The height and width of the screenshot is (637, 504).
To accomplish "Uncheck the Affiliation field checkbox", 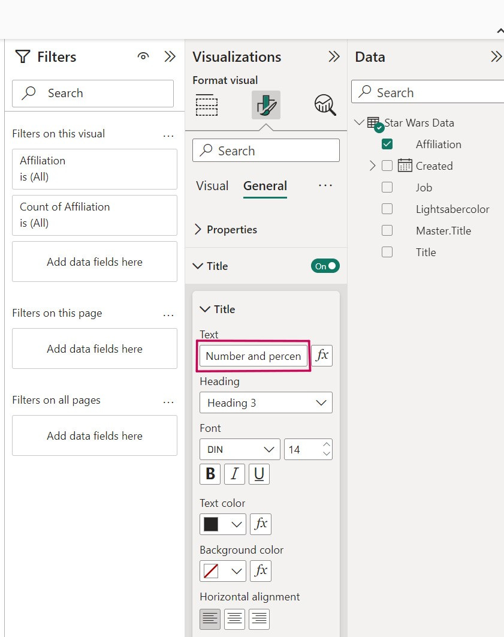I will (x=387, y=144).
